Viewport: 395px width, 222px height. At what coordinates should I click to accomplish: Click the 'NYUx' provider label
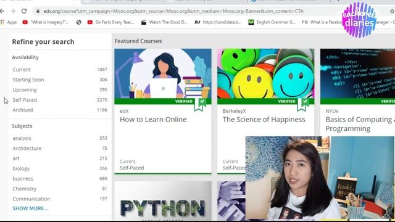coord(332,111)
